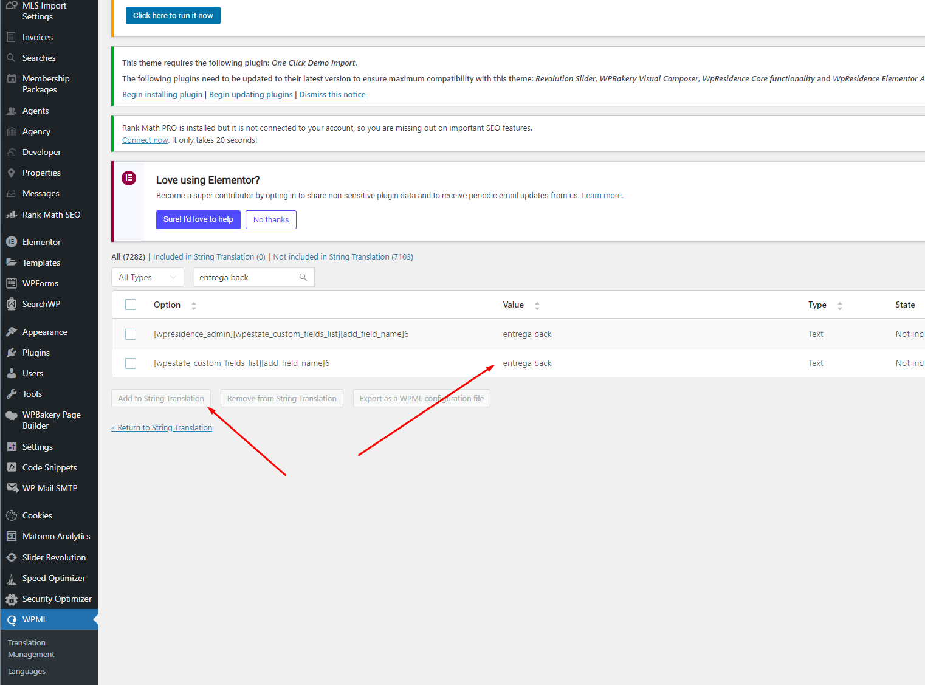The image size is (925, 685).
Task: Click the Plugins plug icon
Action: pyautogui.click(x=12, y=353)
